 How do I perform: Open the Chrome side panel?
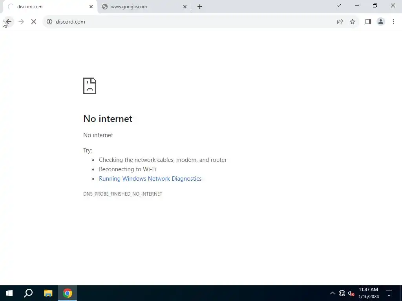click(x=368, y=22)
